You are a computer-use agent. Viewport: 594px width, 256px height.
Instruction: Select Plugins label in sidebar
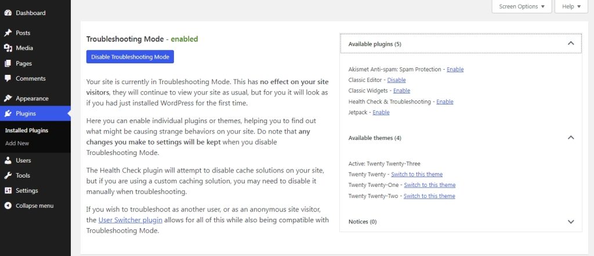pyautogui.click(x=26, y=113)
